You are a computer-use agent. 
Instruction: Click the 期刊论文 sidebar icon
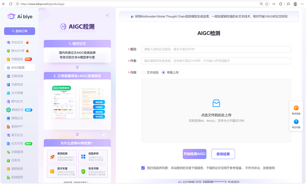pos(8,102)
